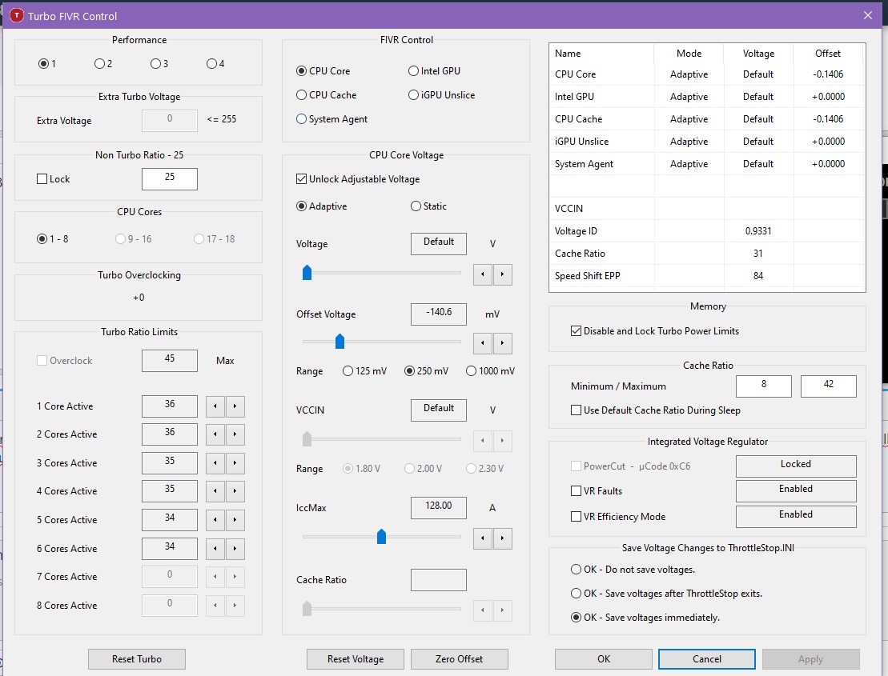The image size is (888, 676).
Task: Click the Cache Ratio Minimum field showing 8
Action: (x=763, y=386)
